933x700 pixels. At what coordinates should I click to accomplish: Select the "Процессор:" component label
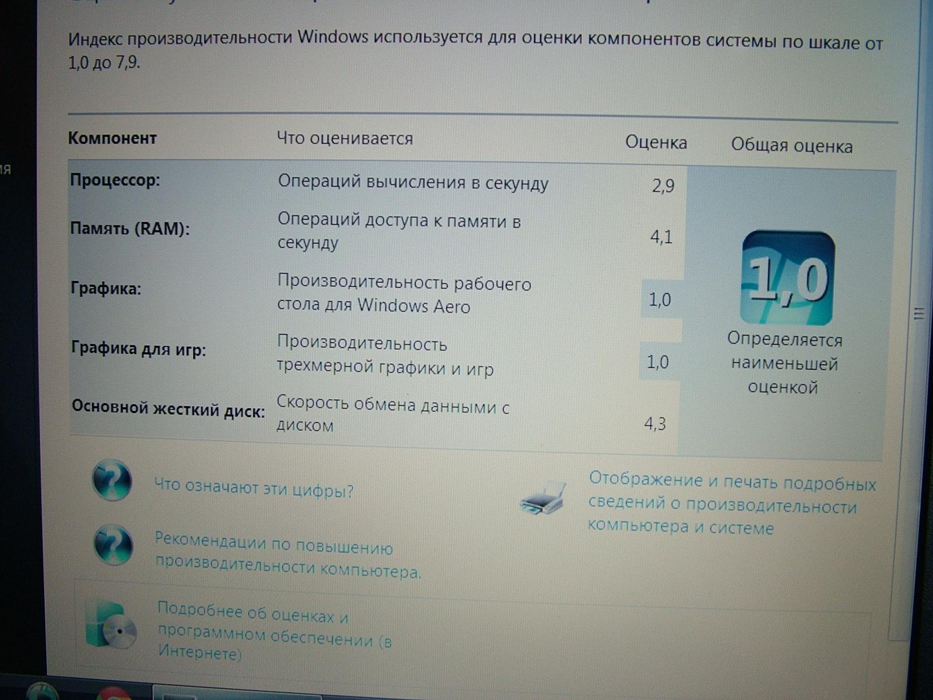[115, 180]
